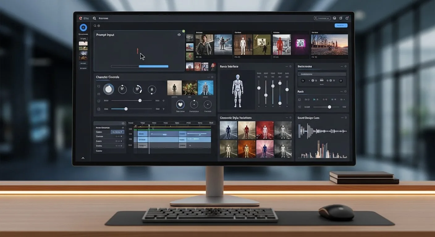Screen dimensions: 435x237
Task: Collapse the top-right panel with dash button
Action: tap(342, 66)
